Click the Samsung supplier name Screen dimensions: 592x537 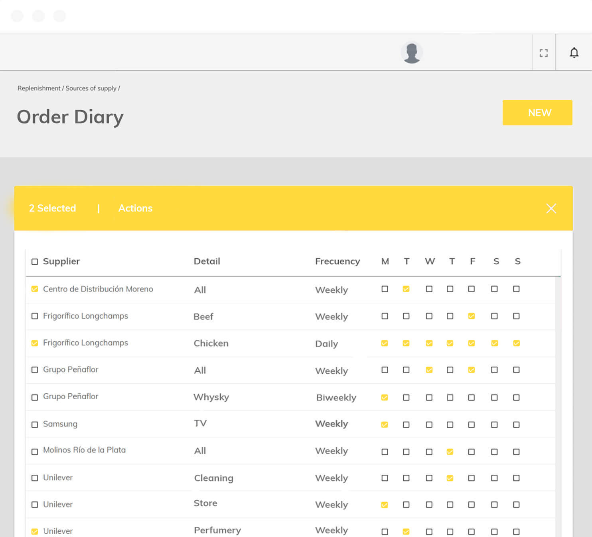point(60,424)
